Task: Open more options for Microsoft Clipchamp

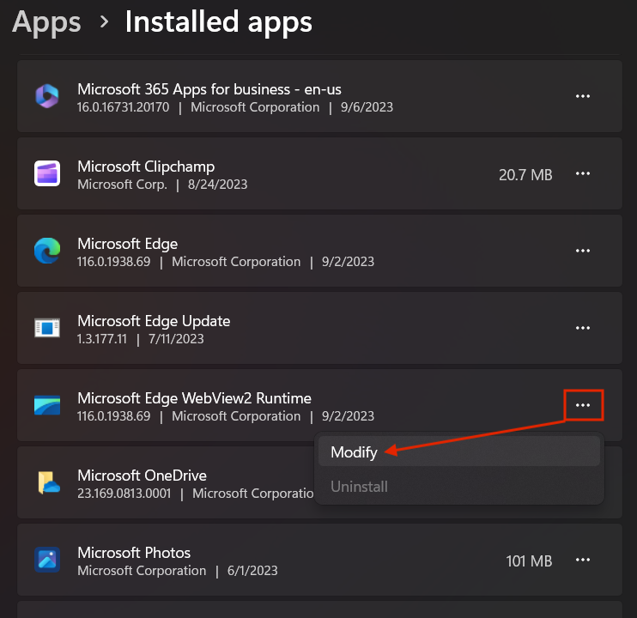Action: pyautogui.click(x=583, y=173)
